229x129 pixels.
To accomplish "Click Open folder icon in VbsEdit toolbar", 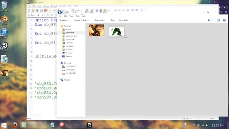I will point(33,10).
